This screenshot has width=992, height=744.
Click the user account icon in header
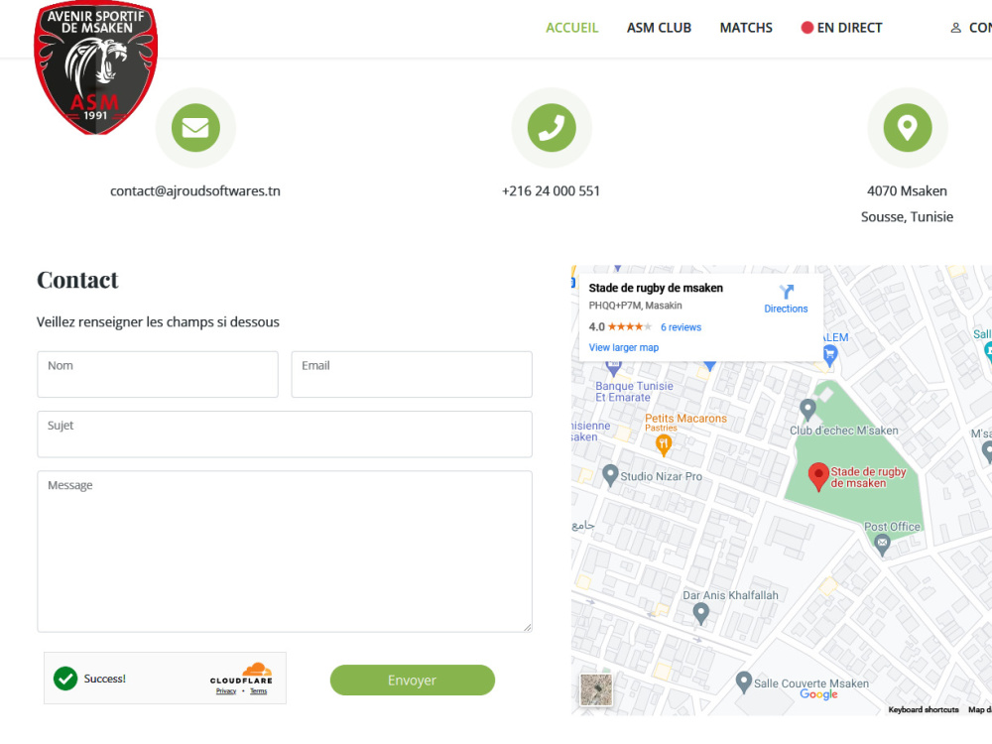pos(956,28)
